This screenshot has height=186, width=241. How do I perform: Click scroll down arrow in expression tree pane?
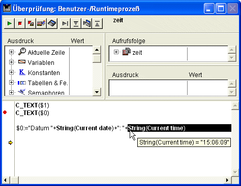(97, 92)
